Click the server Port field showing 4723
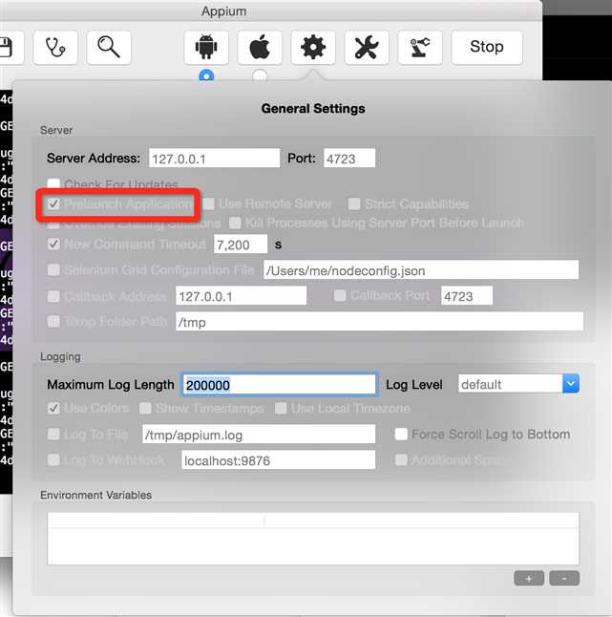This screenshot has height=617, width=612. click(349, 159)
